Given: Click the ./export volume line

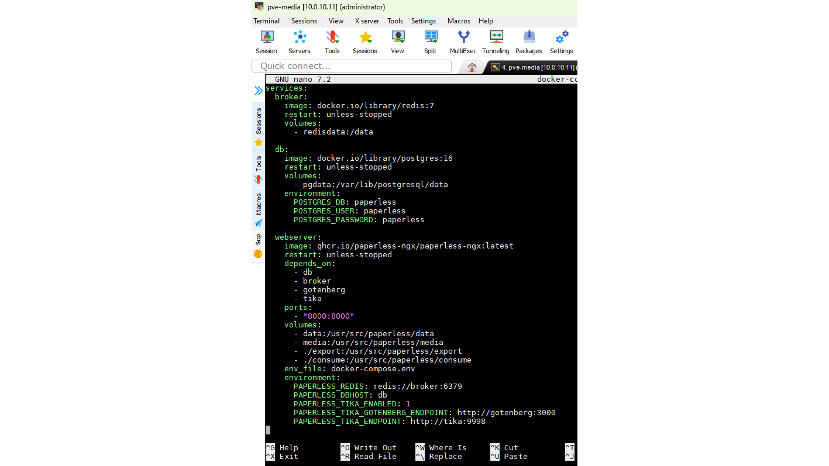Looking at the screenshot, I should (378, 351).
